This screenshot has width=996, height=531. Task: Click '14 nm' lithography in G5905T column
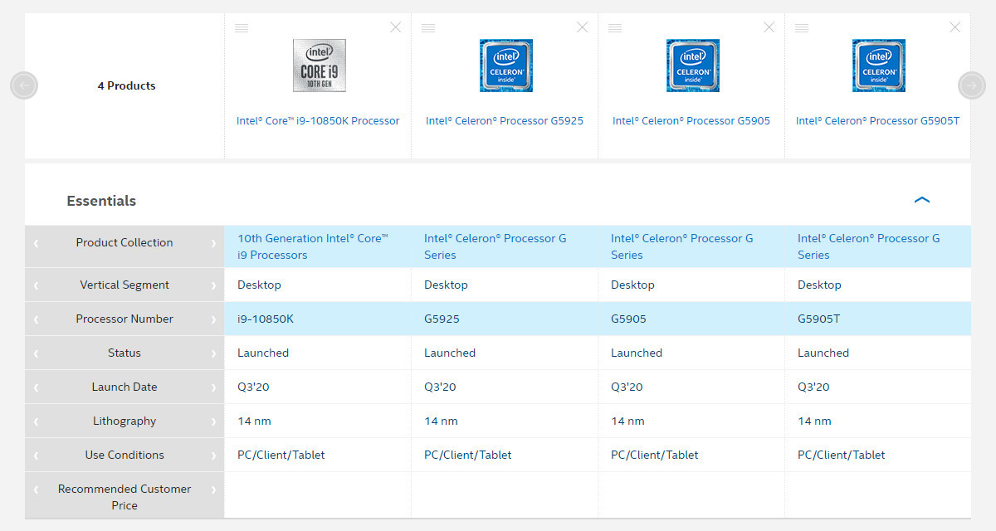click(x=814, y=421)
